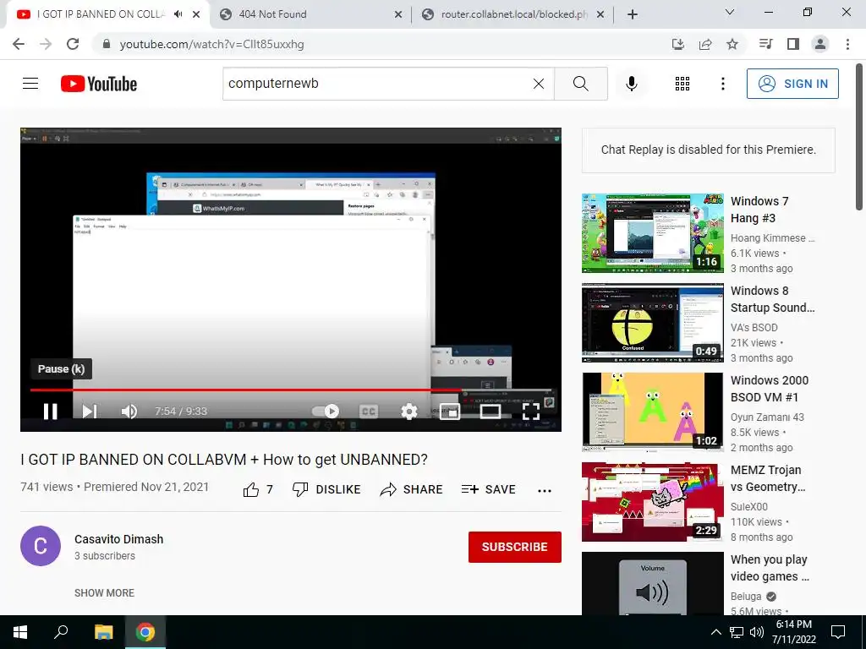Open the Casavito Dimash channel name link
Image resolution: width=866 pixels, height=649 pixels.
[118, 539]
